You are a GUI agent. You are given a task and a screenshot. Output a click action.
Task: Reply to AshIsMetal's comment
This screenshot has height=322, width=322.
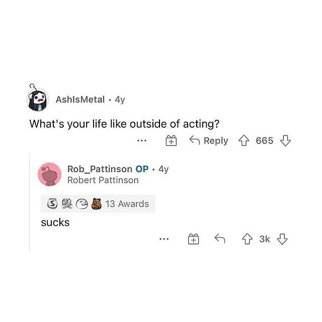tap(209, 140)
